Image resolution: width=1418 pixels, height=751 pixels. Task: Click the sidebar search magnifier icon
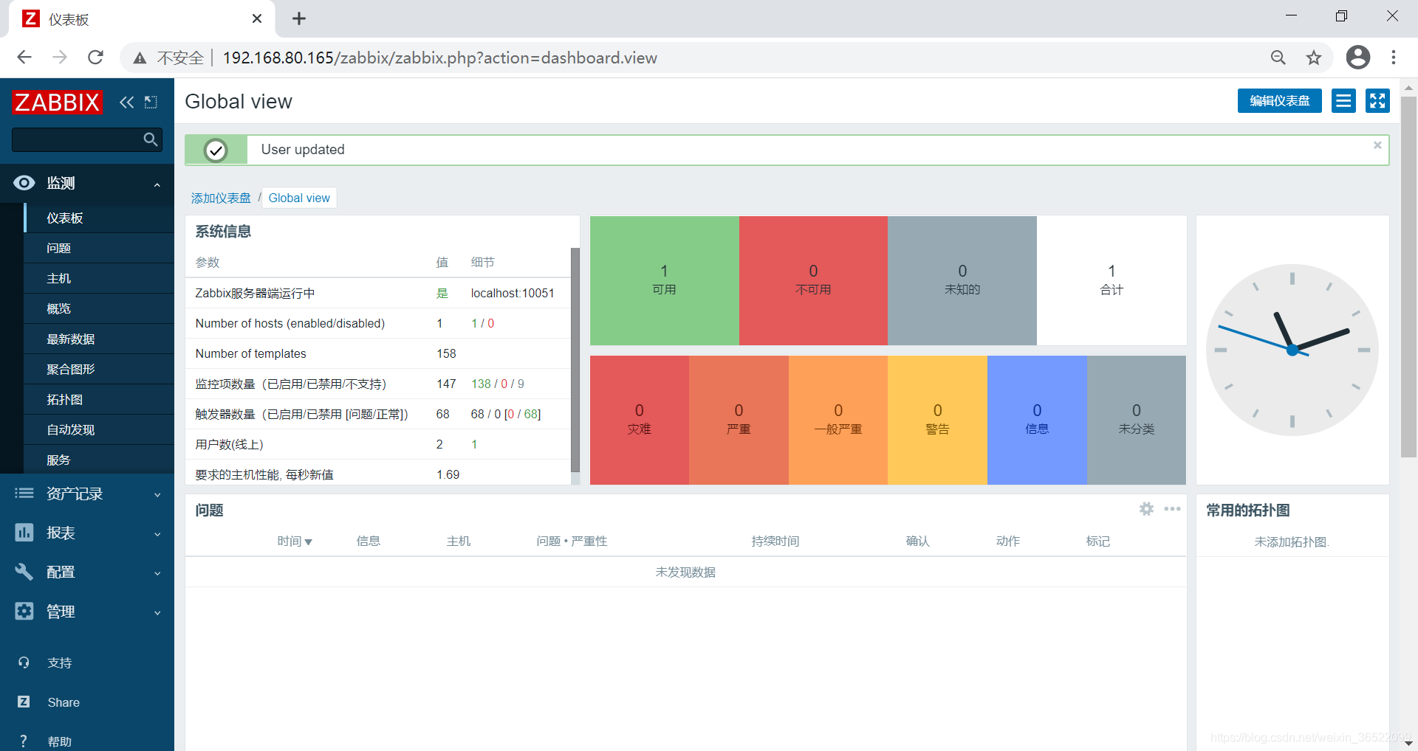151,139
